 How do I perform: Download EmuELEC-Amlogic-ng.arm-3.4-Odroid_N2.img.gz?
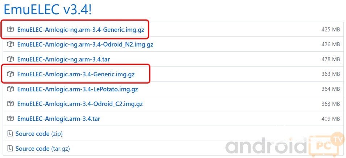(x=85, y=44)
